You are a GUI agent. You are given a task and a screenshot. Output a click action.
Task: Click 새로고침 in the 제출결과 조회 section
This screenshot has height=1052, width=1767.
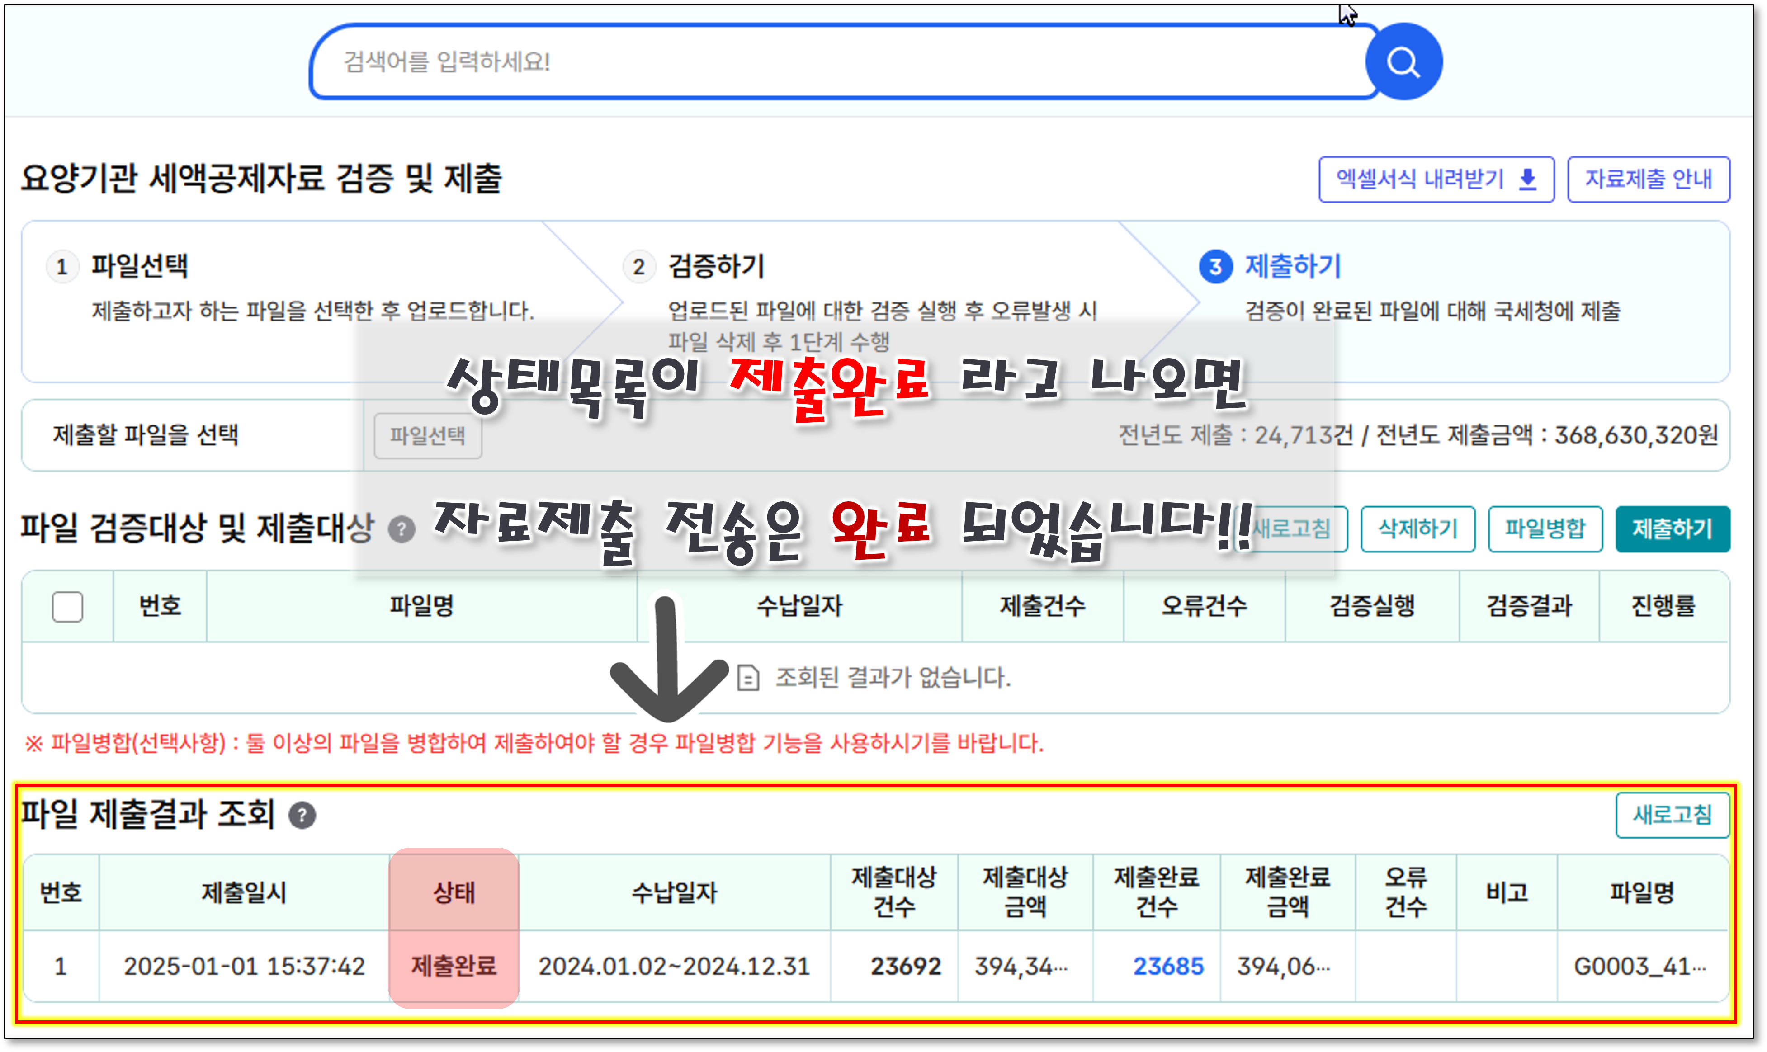pos(1672,815)
